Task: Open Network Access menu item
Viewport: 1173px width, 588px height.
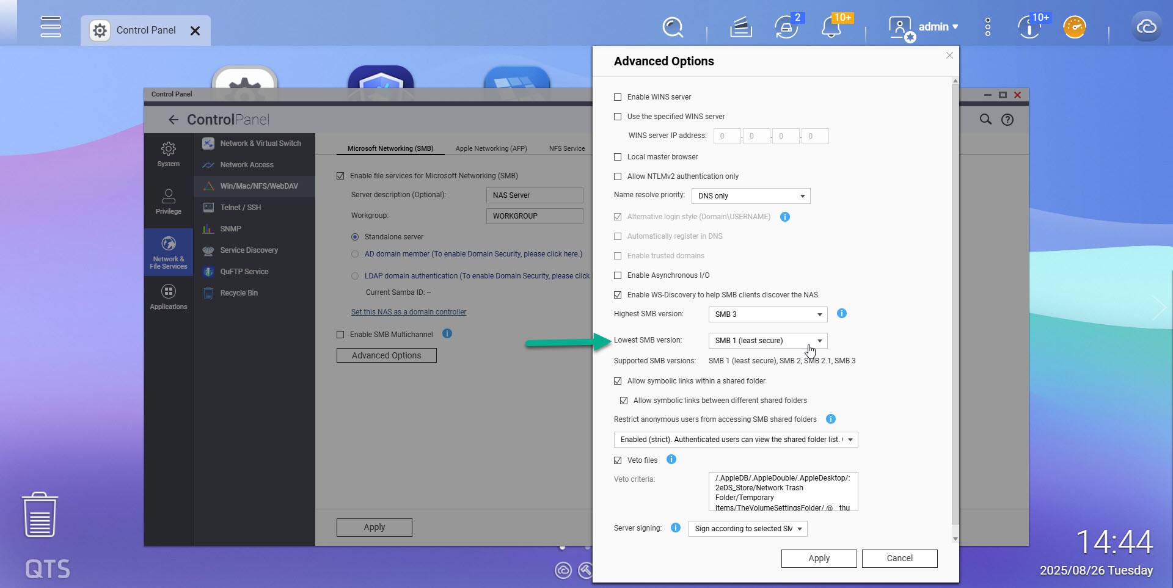Action: click(255, 165)
